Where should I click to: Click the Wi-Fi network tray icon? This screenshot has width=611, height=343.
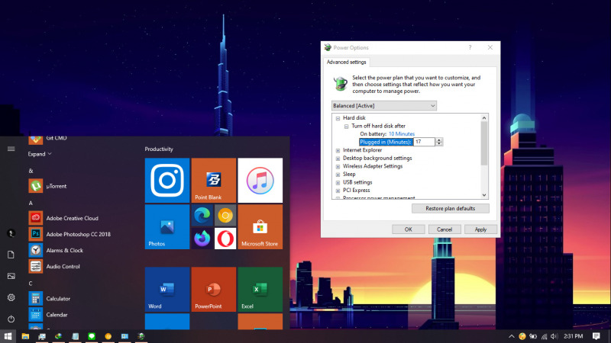coord(544,336)
